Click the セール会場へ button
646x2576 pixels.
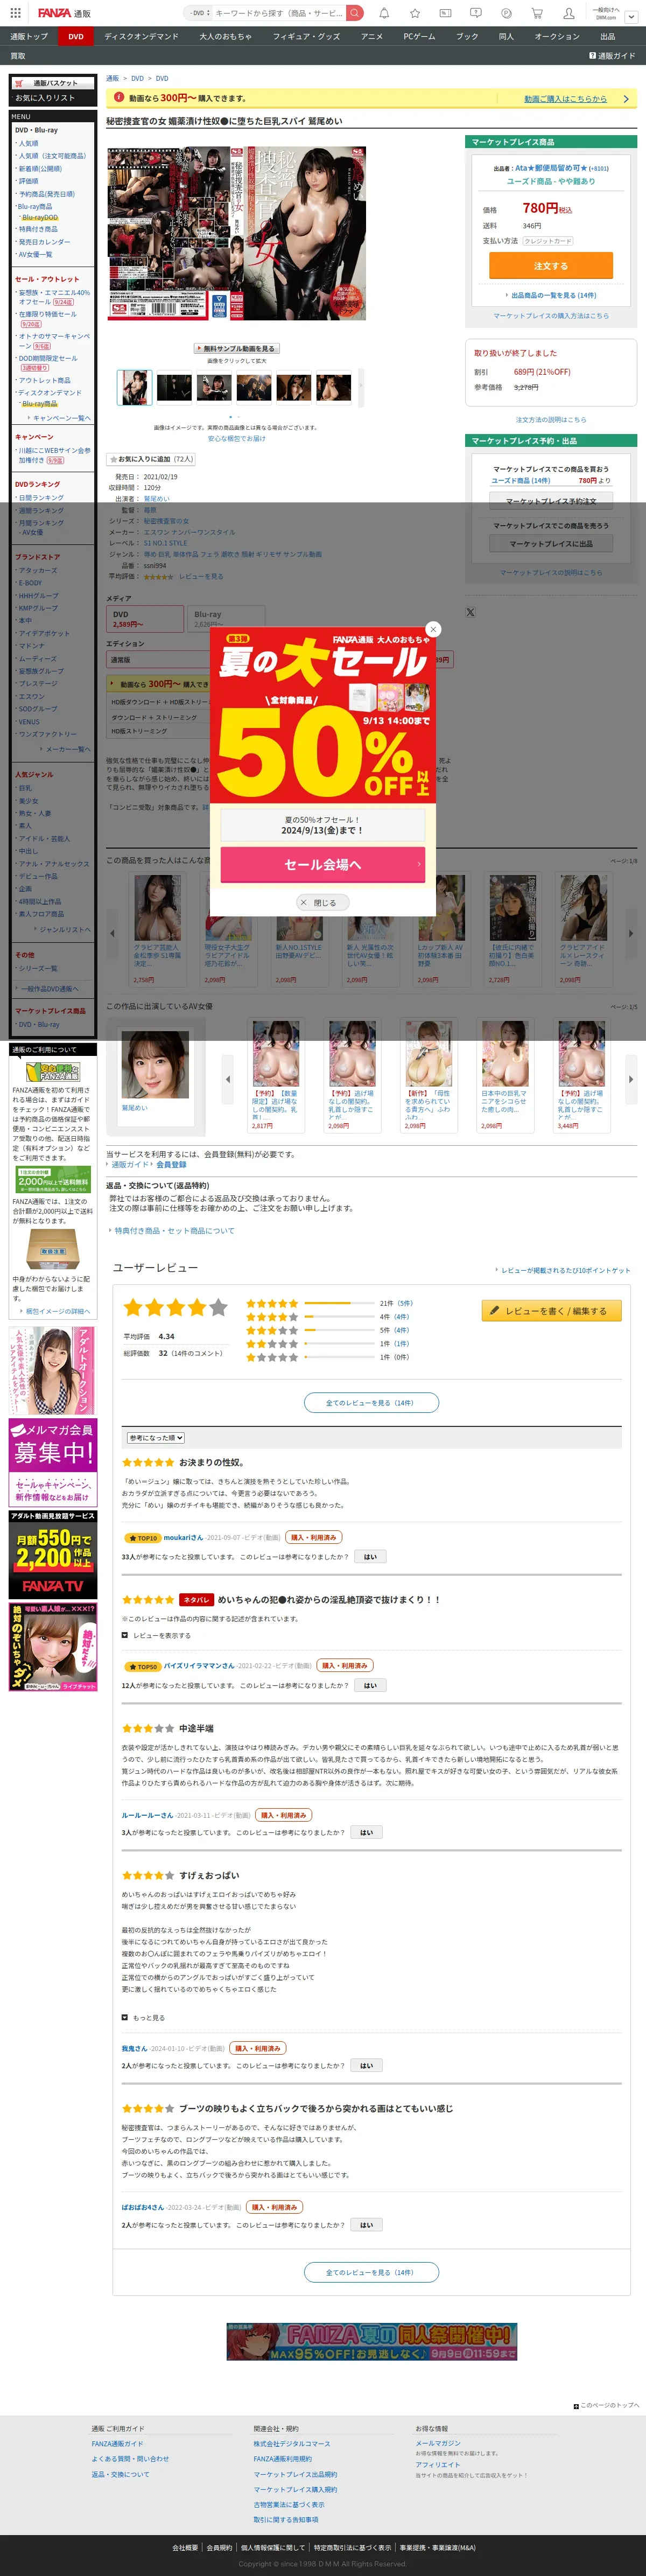coord(323,864)
